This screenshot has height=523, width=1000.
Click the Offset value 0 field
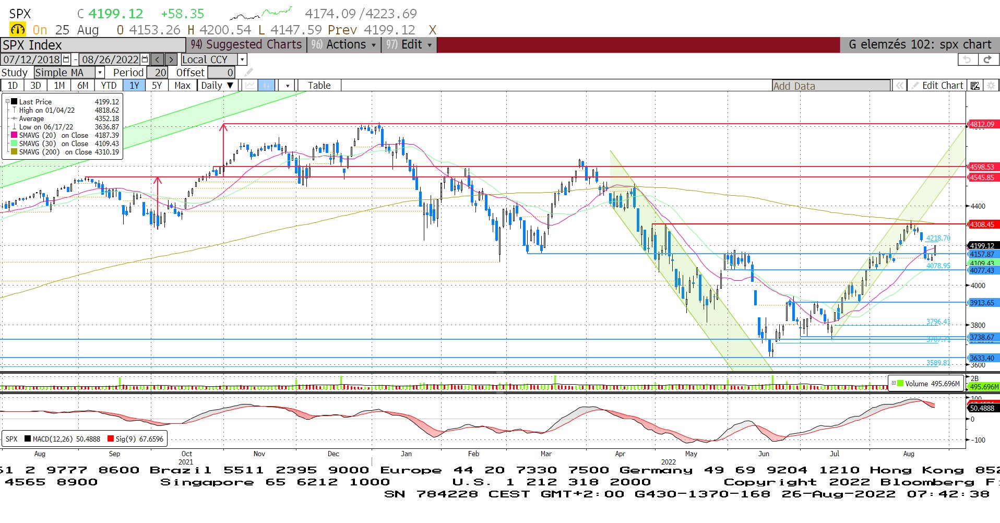(221, 73)
